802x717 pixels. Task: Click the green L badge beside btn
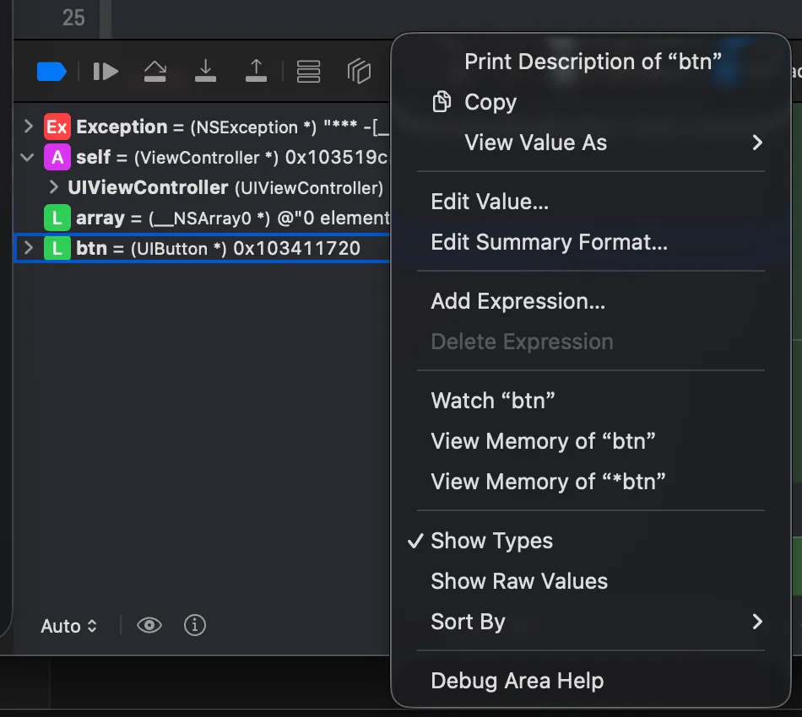tap(57, 248)
